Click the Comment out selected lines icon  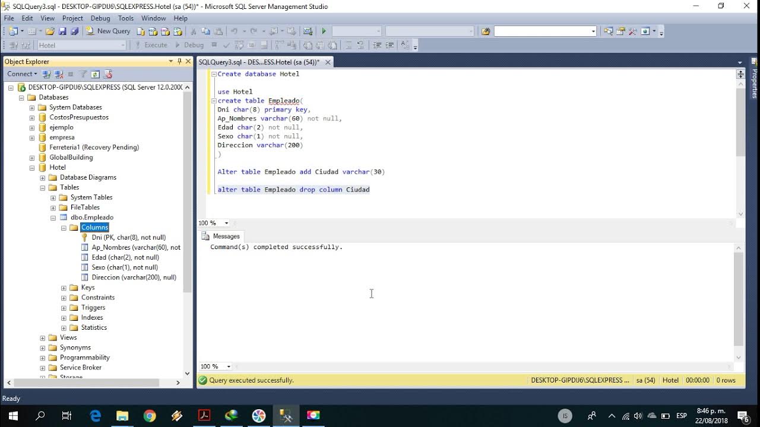coord(349,45)
